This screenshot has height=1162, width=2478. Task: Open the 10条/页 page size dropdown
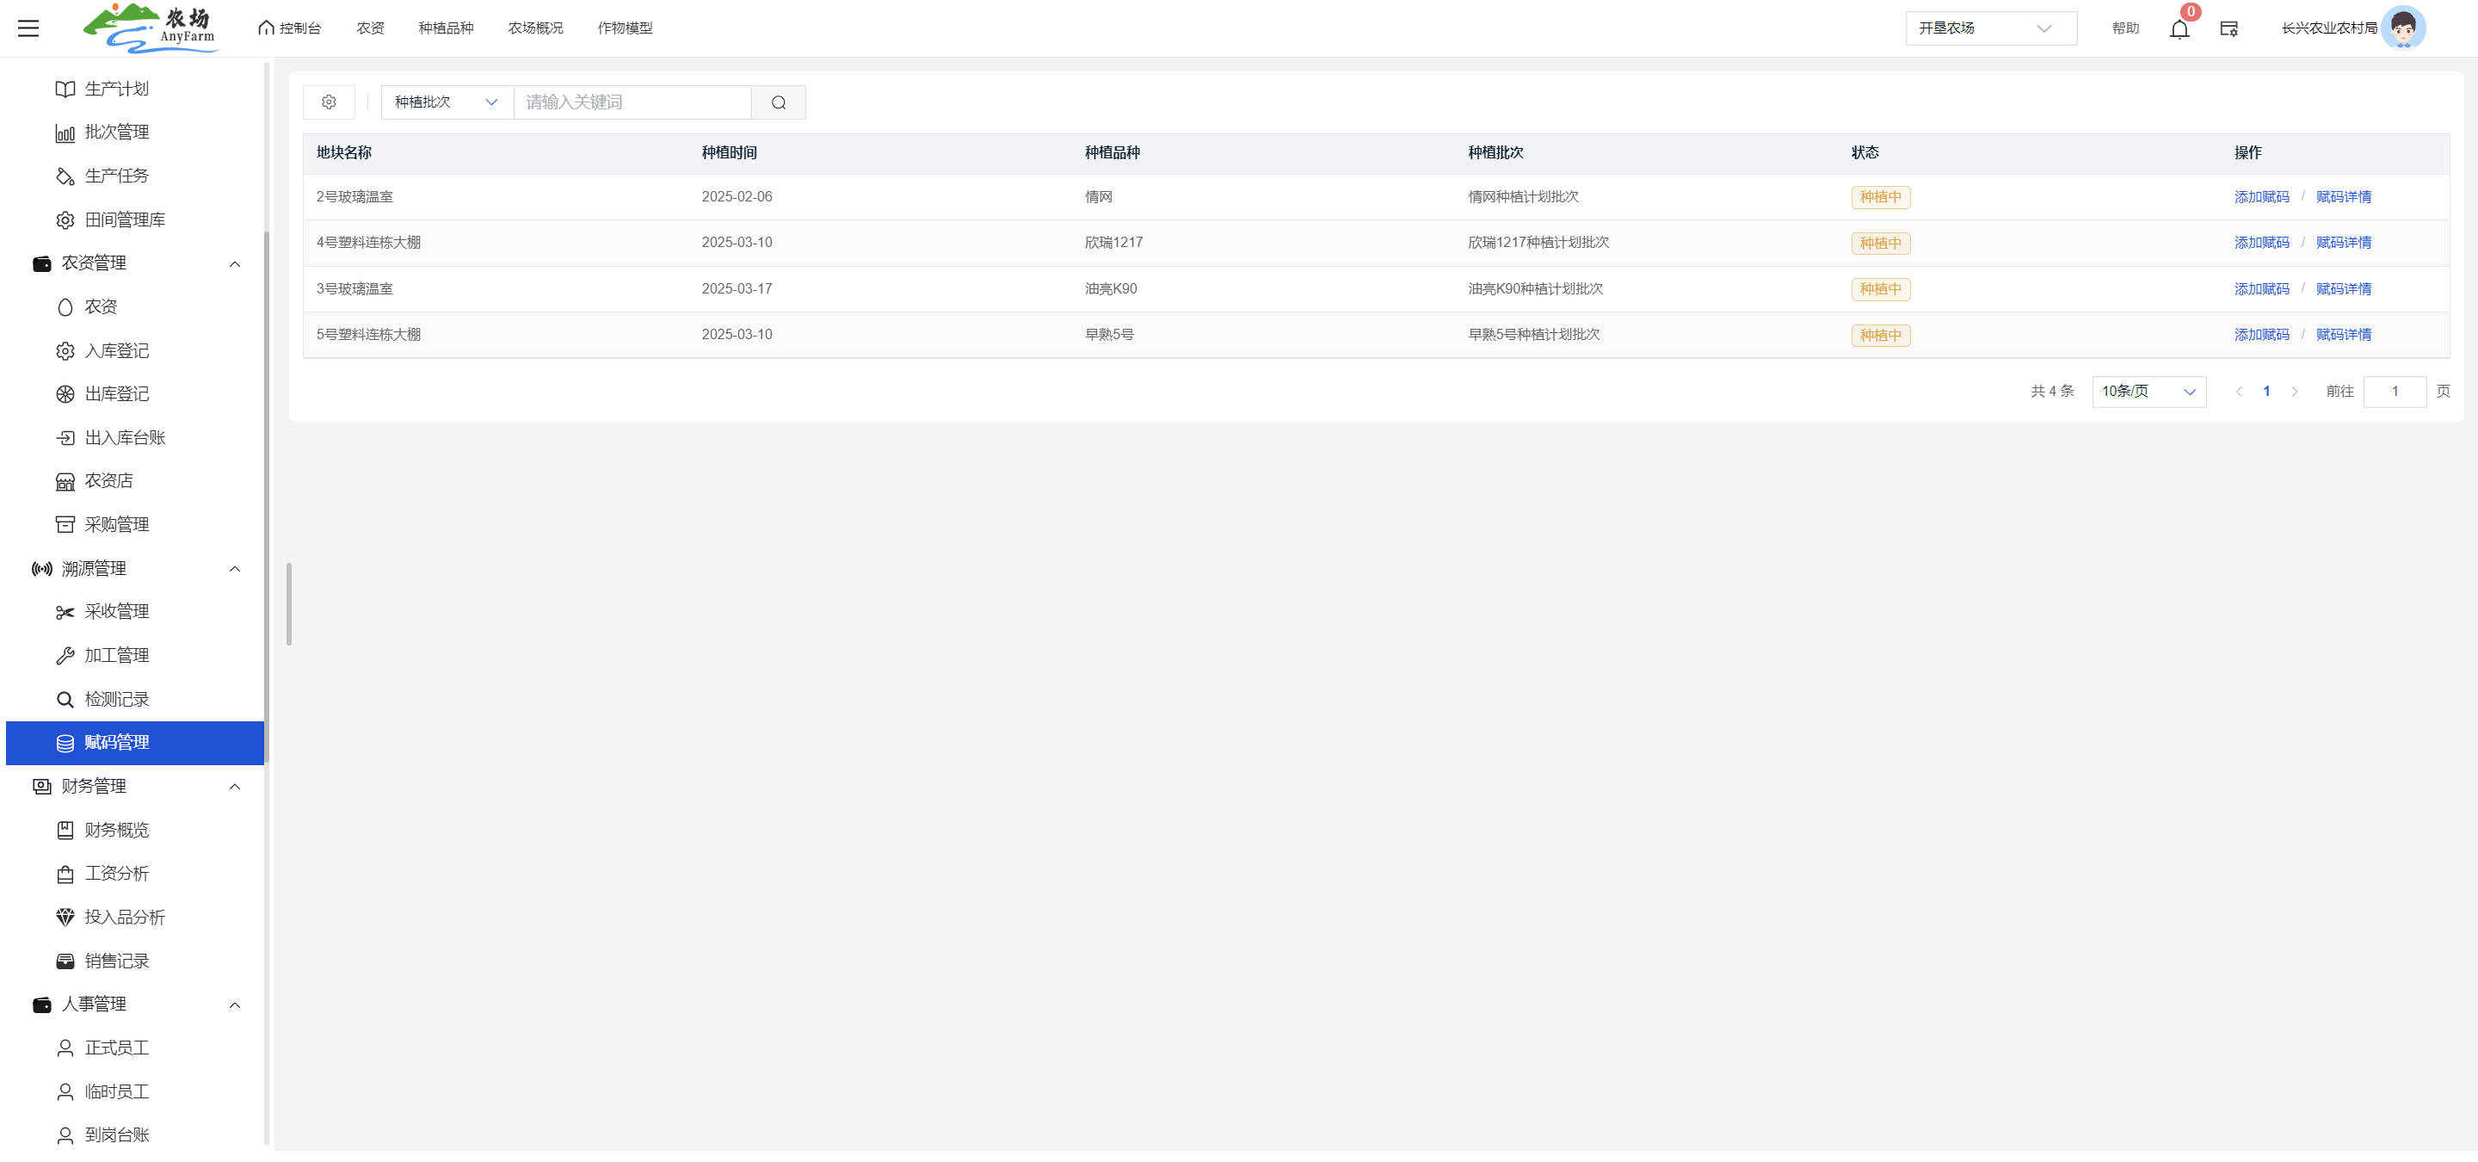[x=2148, y=392]
